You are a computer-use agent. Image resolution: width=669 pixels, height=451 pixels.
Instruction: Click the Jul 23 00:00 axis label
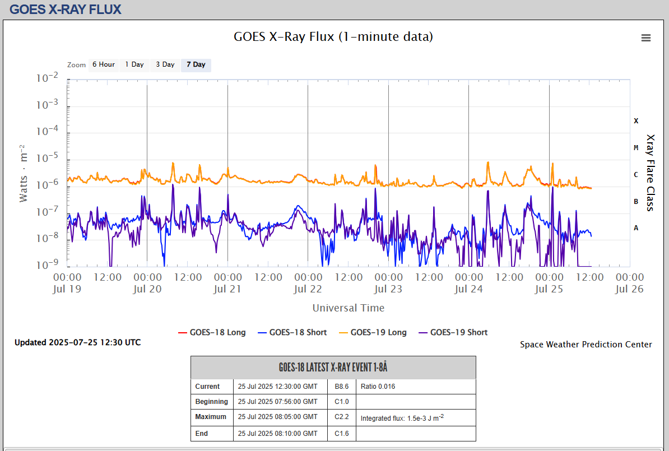coord(388,283)
